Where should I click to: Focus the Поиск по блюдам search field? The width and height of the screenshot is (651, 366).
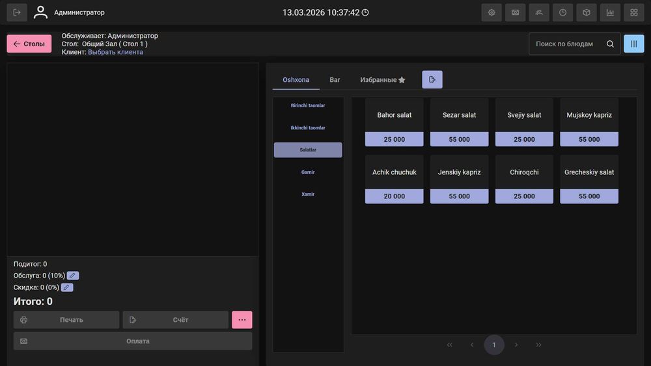[x=574, y=44]
